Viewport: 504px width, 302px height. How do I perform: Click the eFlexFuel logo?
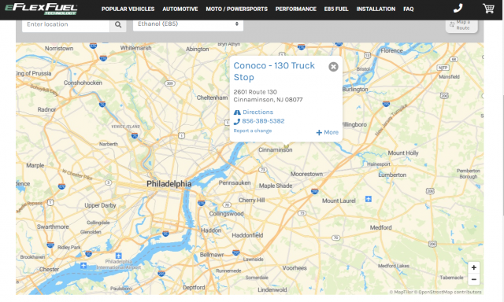(x=41, y=9)
